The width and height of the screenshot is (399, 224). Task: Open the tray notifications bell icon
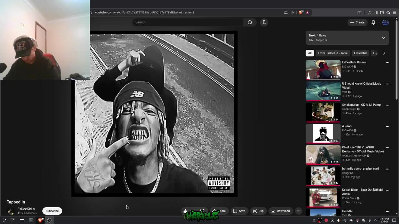click(x=314, y=221)
